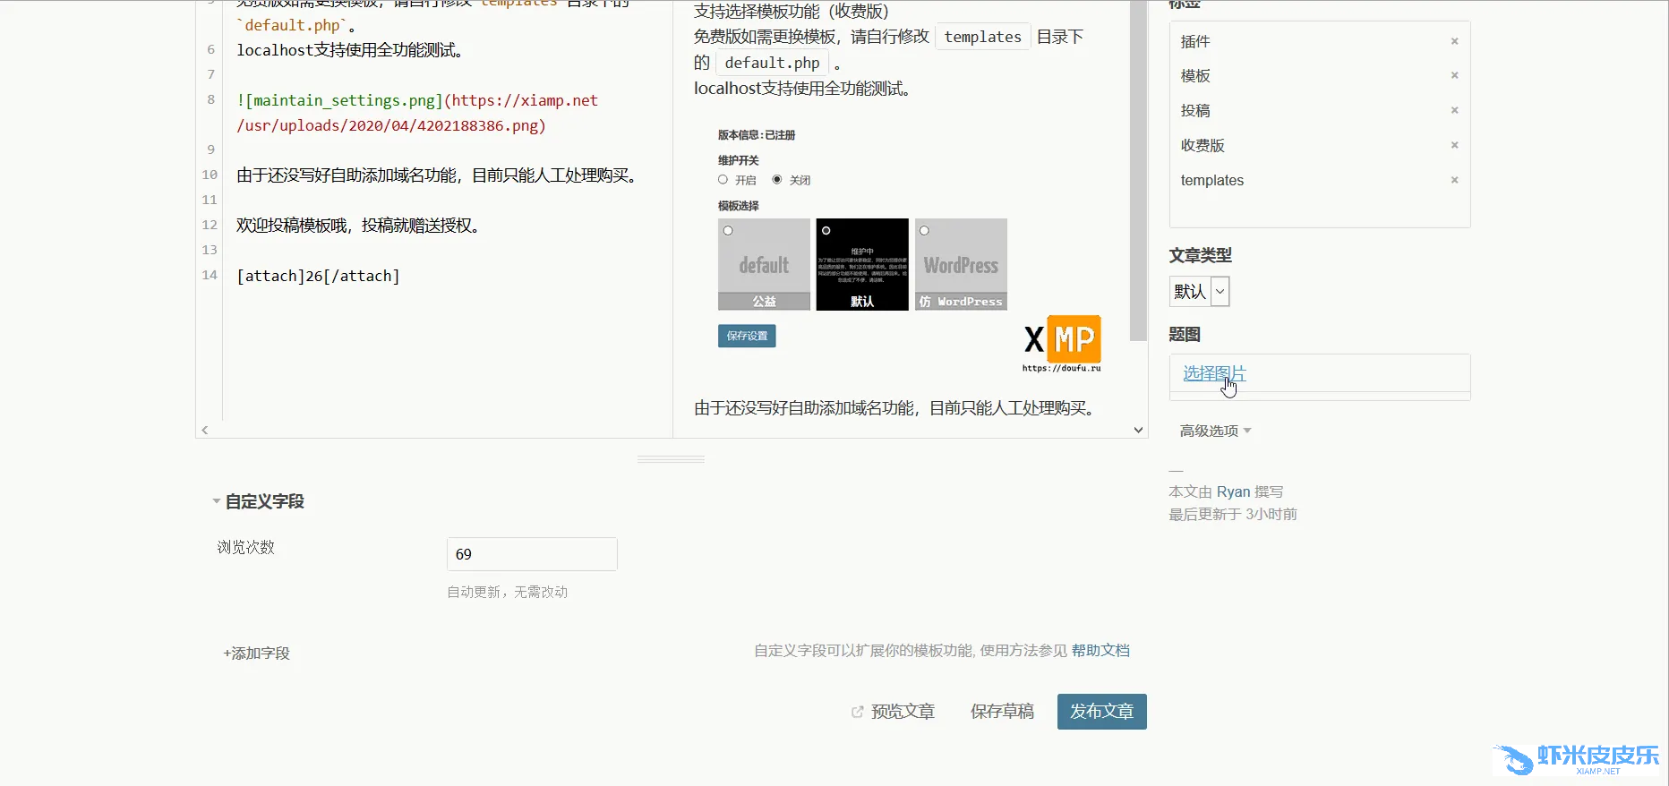Remove the 模板 tag
1669x786 pixels.
coord(1454,75)
